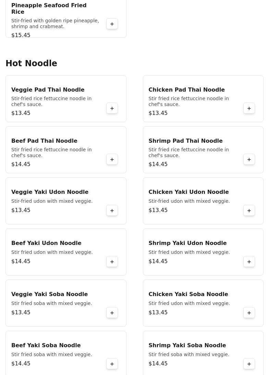Image resolution: width=269 pixels, height=375 pixels.
Task: Open the Shrimp Pad Thai Noodle item title
Action: 185,141
